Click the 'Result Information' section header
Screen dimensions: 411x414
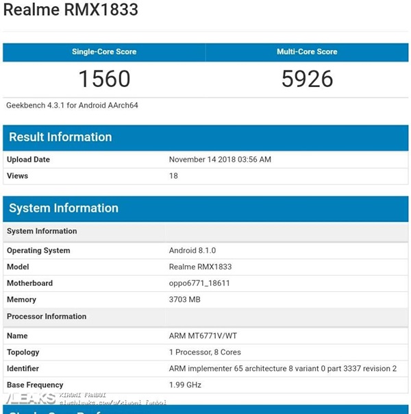206,138
